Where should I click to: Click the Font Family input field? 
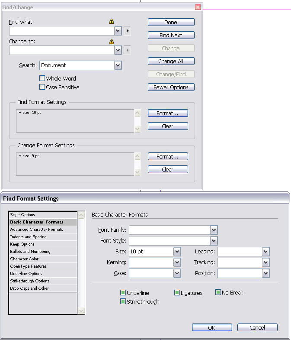[169, 230]
